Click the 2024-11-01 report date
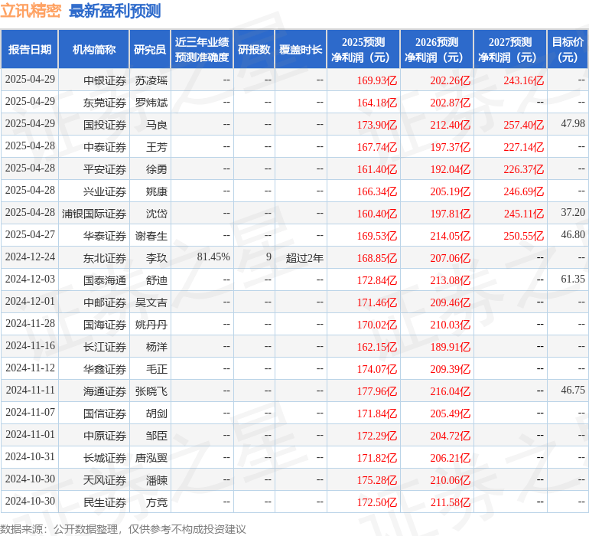Viewport: 589px width, 536px height. coord(30,434)
